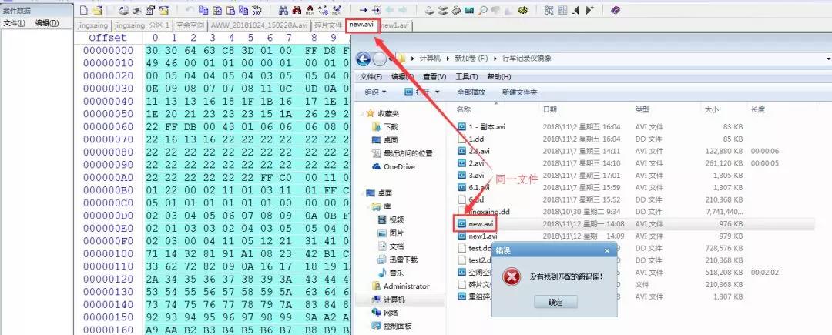Open 工具(T) menu in Explorer

[466, 77]
